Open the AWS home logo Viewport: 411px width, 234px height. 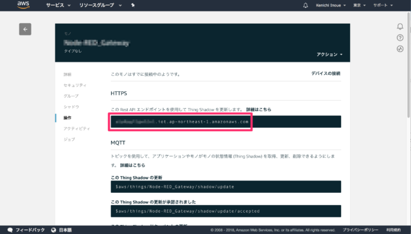[x=23, y=4]
